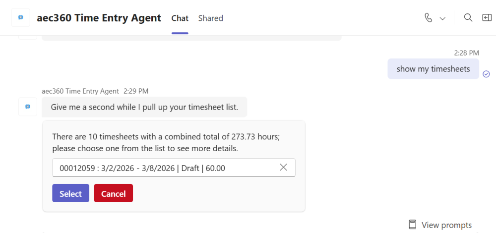Open the timesheet selection dropdown

point(164,168)
